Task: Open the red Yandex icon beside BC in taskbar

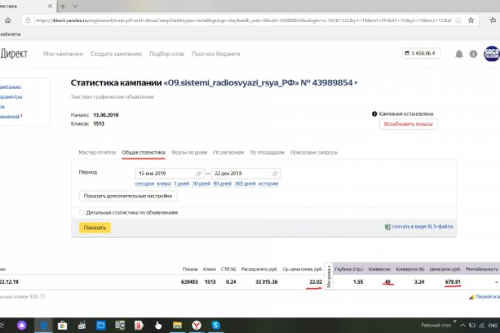Action: click(x=139, y=325)
